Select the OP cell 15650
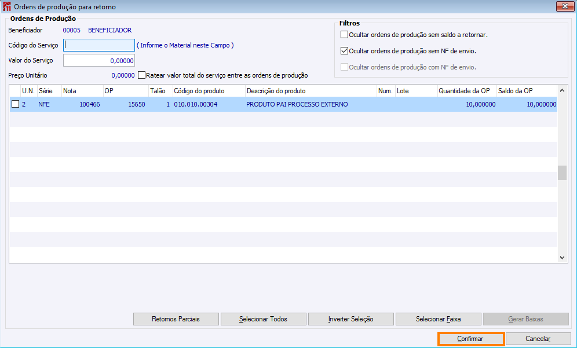This screenshot has width=577, height=348. pyautogui.click(x=137, y=104)
